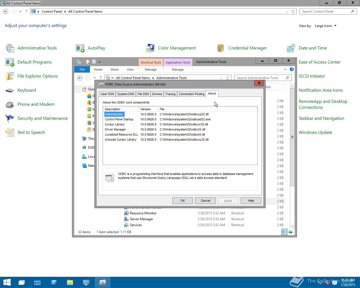Screen dimensions: 360x288
Task: Open the Keyboard icon
Action: (x=10, y=90)
